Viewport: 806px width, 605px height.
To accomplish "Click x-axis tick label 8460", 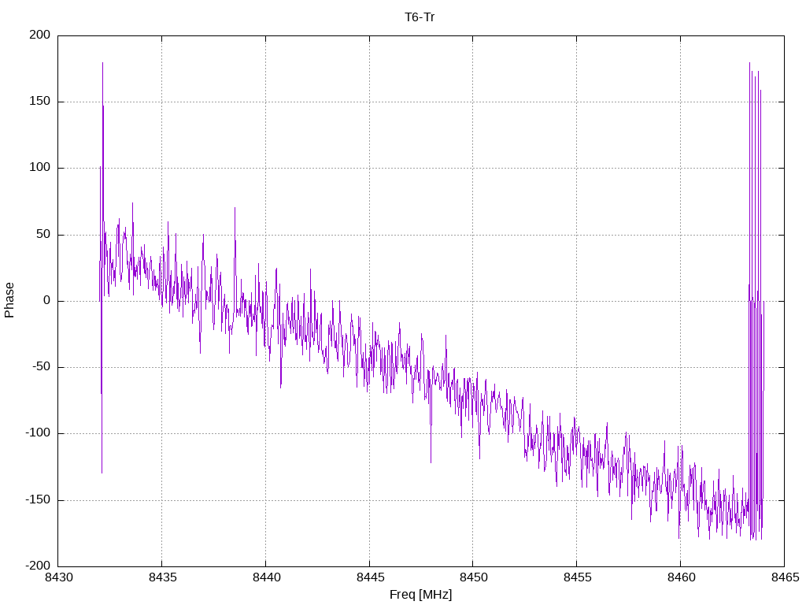I will tap(681, 577).
